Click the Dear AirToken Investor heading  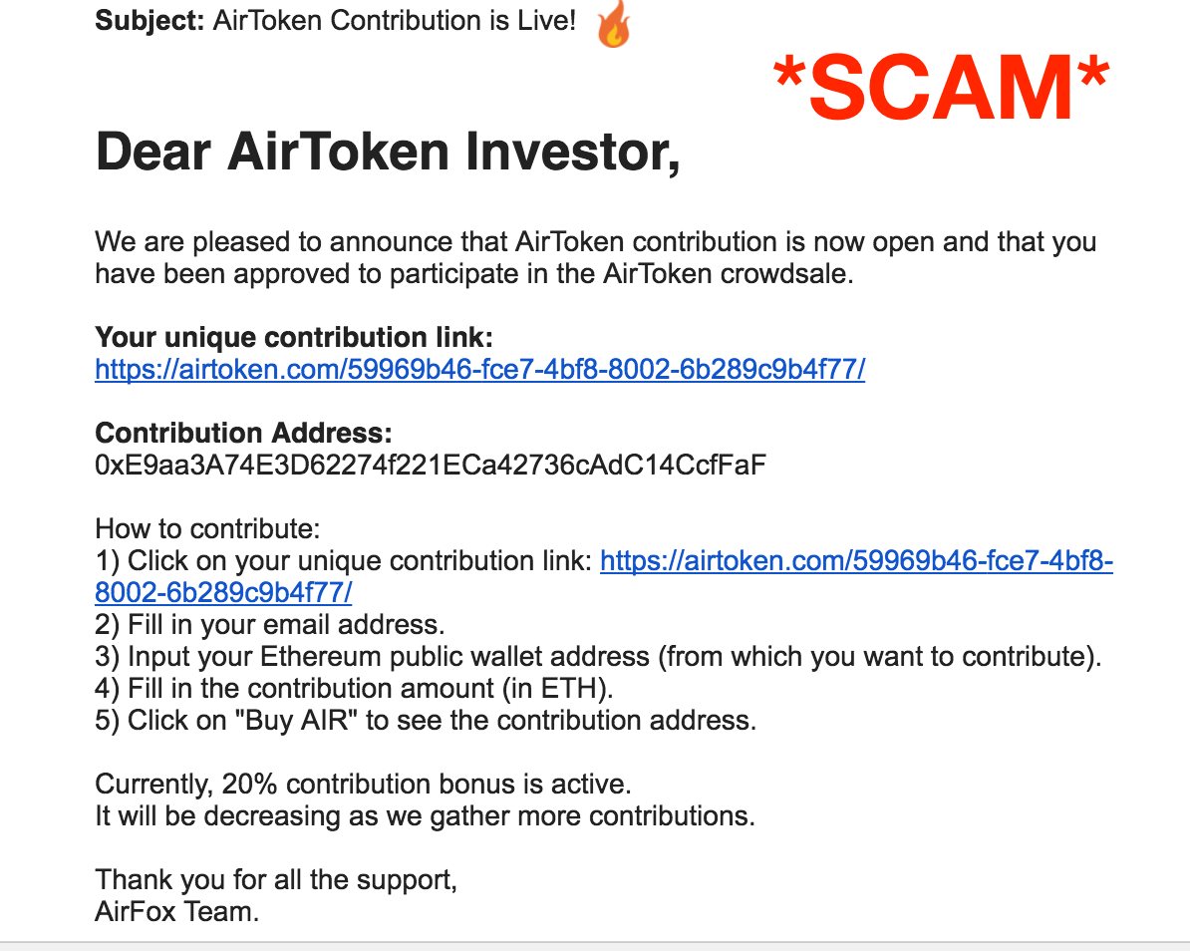pos(388,153)
